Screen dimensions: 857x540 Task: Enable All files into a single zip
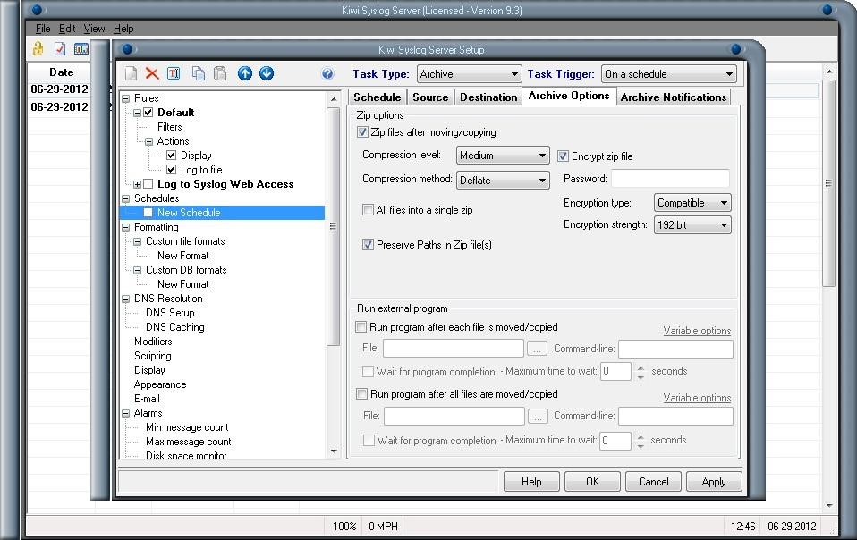pos(368,210)
